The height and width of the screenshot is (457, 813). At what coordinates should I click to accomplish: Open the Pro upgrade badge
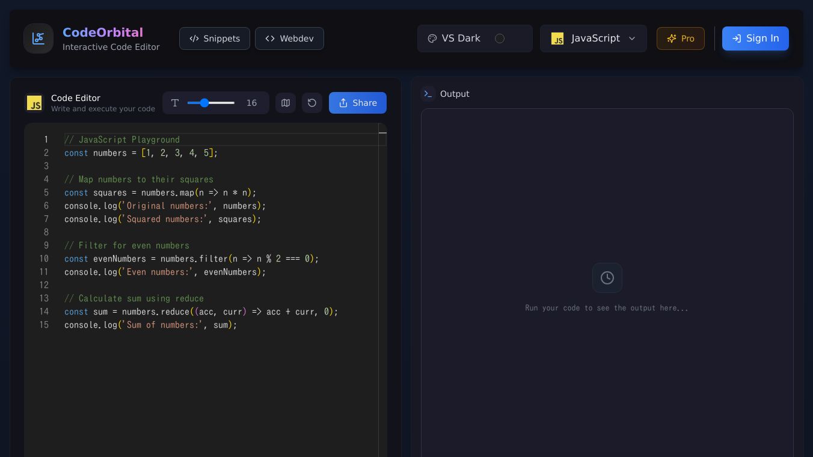click(x=680, y=38)
